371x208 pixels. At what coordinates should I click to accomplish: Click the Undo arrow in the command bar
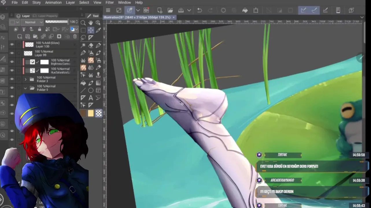coord(199,10)
